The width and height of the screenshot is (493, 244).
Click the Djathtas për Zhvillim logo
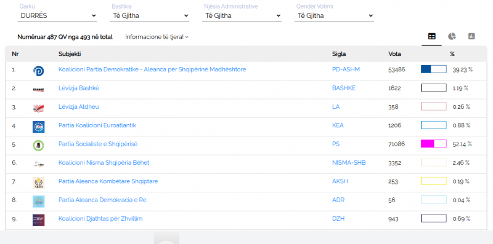click(x=38, y=220)
